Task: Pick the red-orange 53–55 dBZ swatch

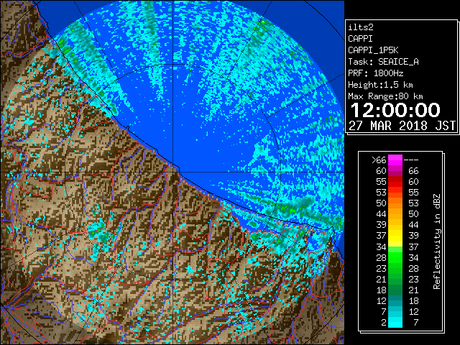Action: [395, 193]
